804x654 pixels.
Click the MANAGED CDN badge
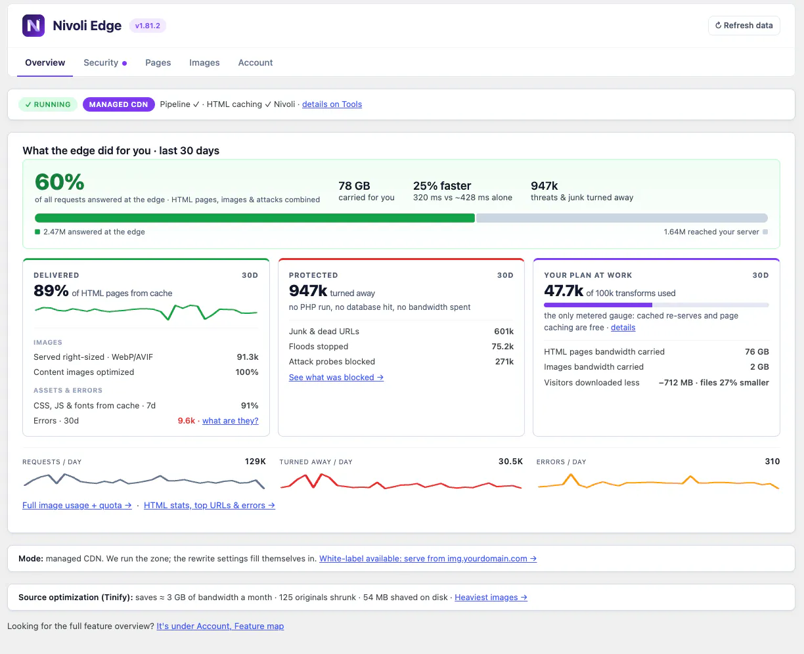(118, 104)
